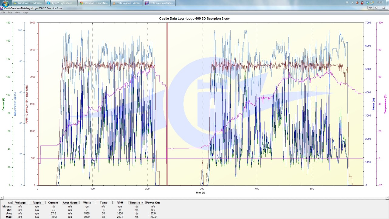389x219 pixels.
Task: Toggle the Voltage series button
Action: (20, 203)
